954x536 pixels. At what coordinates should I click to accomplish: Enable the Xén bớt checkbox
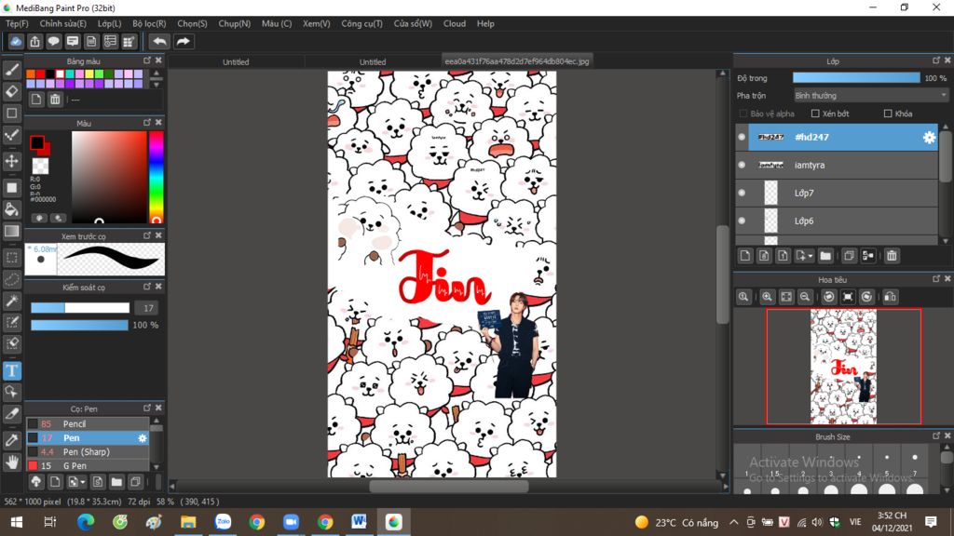(x=815, y=114)
